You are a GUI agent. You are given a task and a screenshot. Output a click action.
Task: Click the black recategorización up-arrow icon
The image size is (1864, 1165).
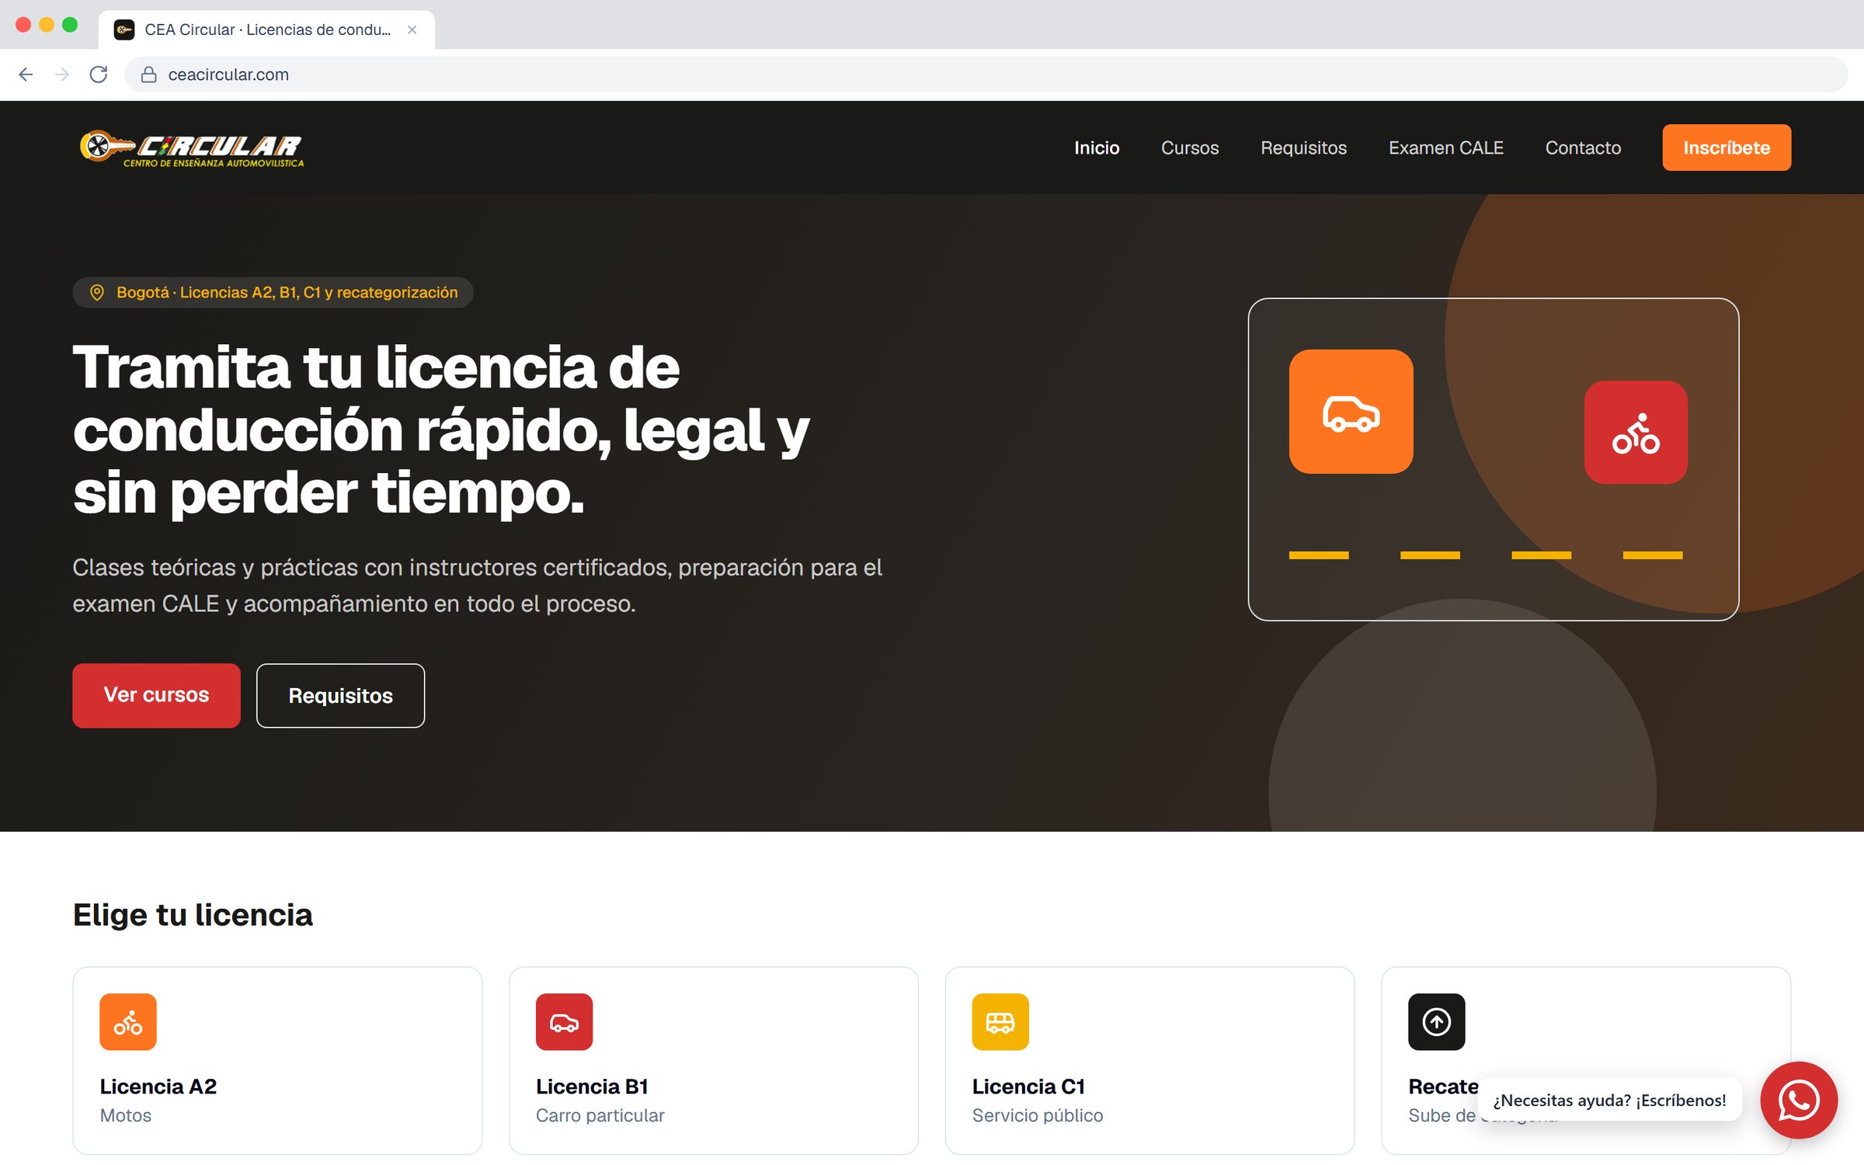click(x=1437, y=1022)
